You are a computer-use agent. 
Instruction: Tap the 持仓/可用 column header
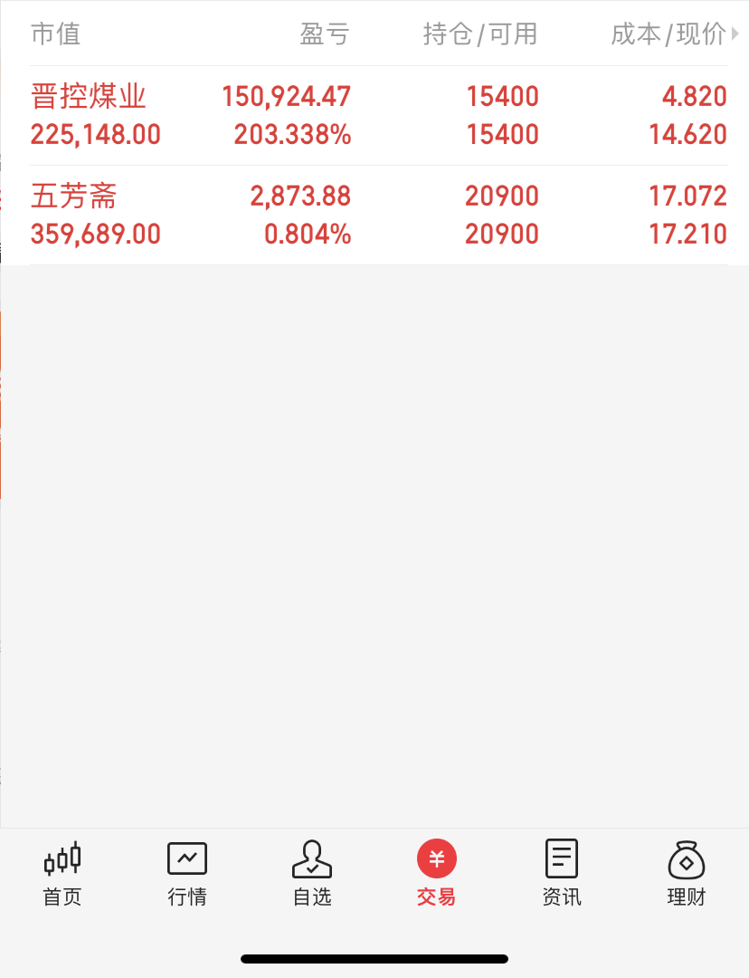coord(479,34)
